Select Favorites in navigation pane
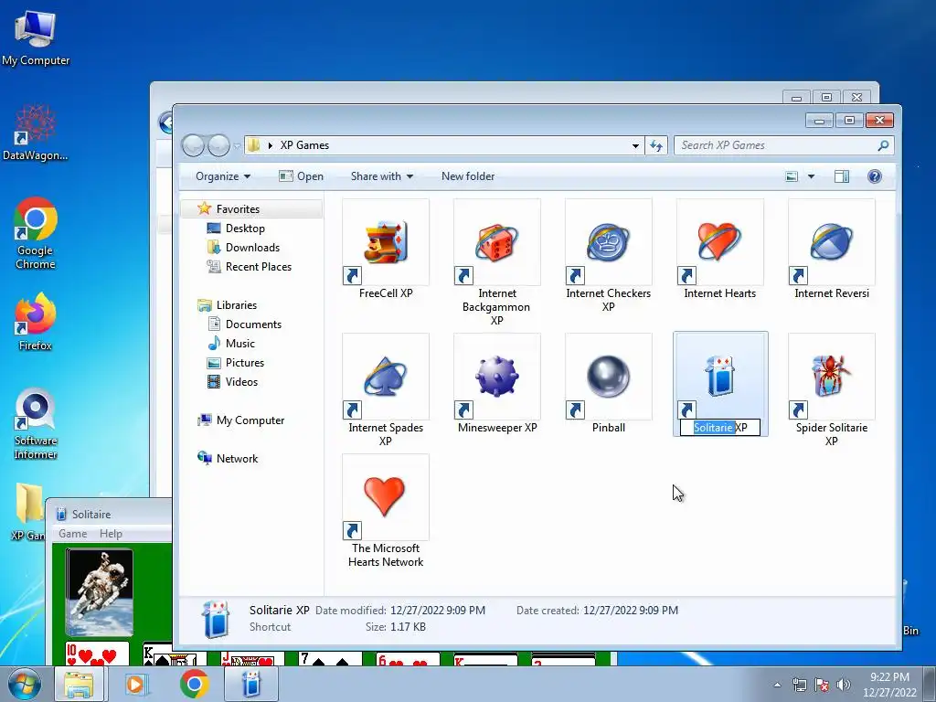This screenshot has height=702, width=936. 251,209
